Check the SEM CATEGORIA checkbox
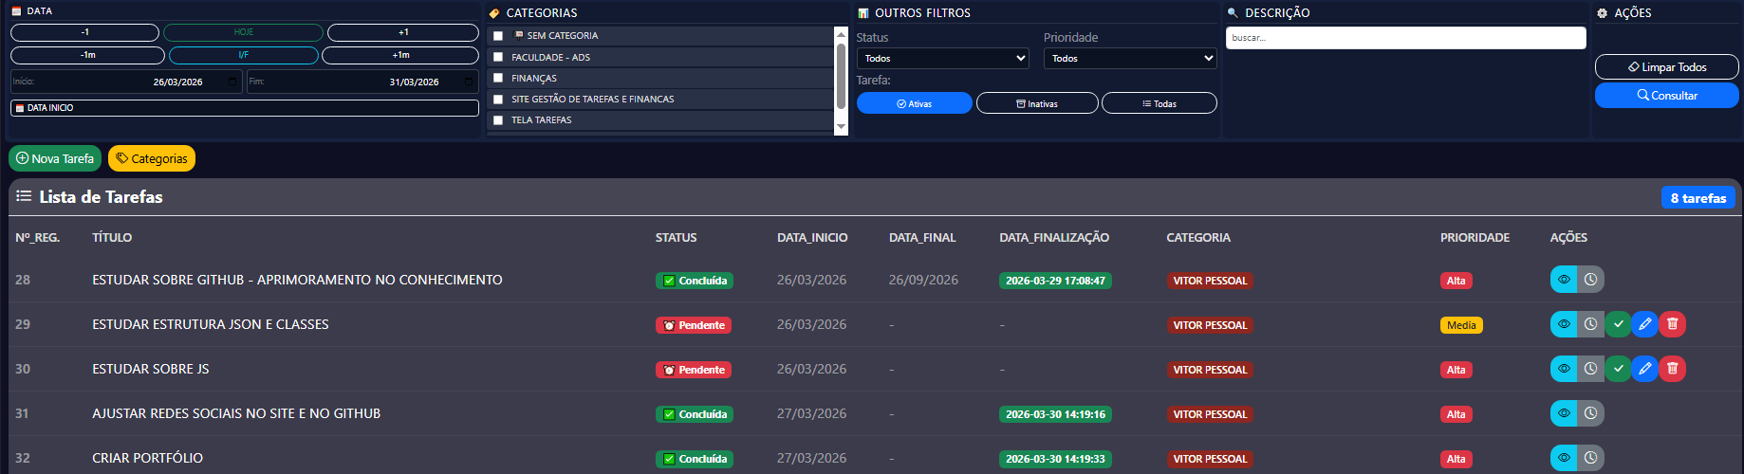This screenshot has height=474, width=1744. tap(498, 36)
